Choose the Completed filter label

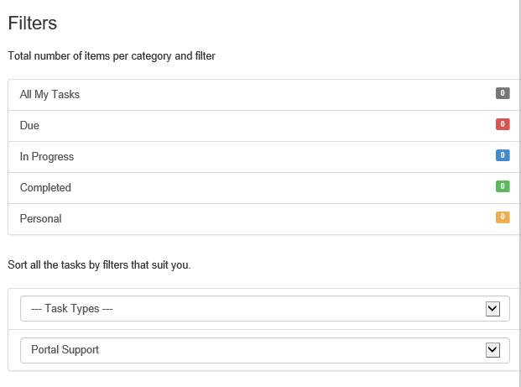pyautogui.click(x=45, y=188)
